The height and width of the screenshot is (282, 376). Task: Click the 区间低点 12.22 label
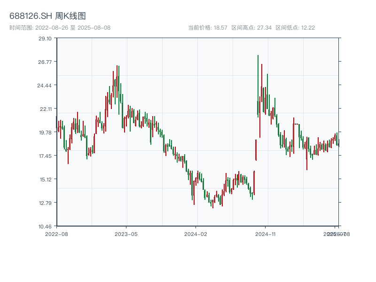coord(295,28)
